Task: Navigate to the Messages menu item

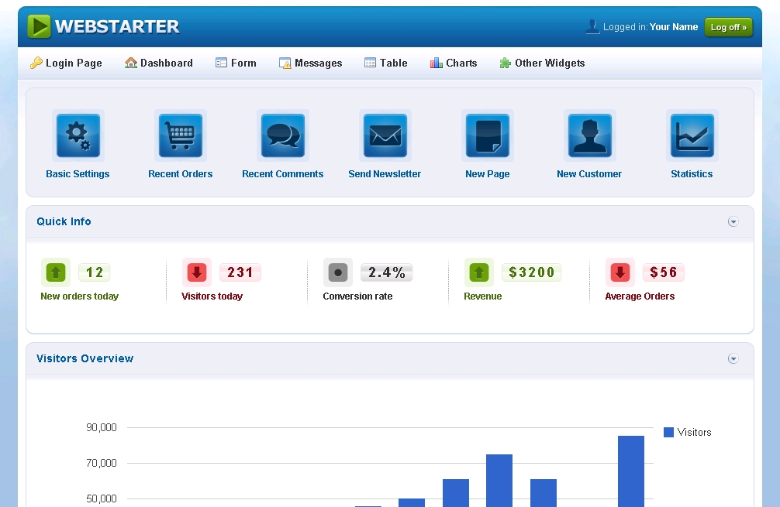Action: point(310,63)
